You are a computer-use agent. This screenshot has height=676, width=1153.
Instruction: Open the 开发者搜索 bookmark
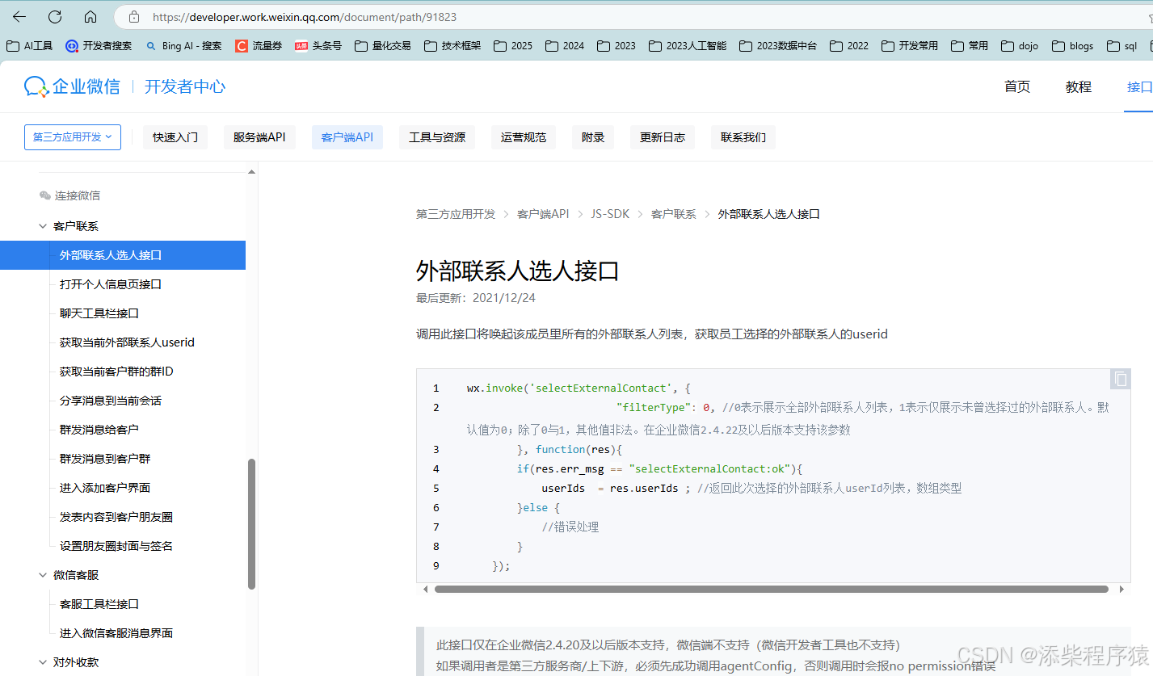[x=99, y=46]
